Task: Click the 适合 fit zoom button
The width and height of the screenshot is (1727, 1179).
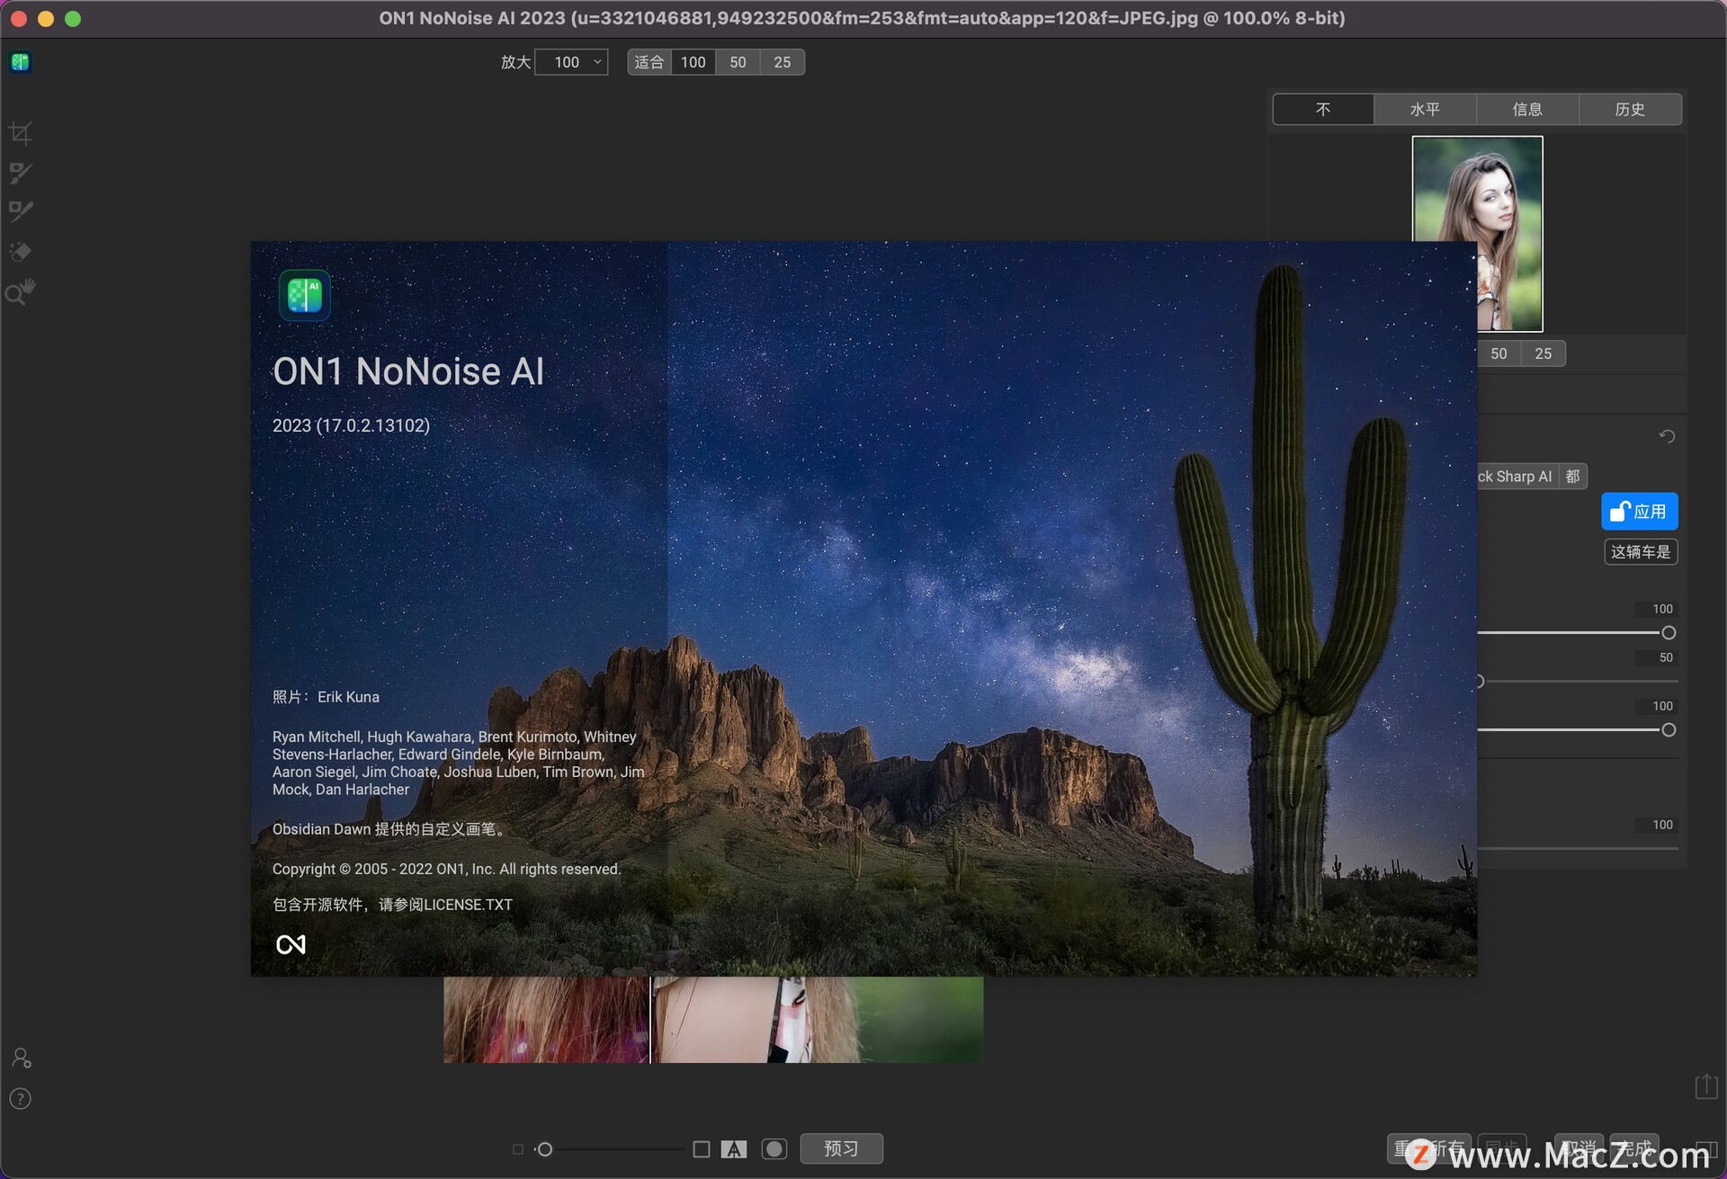Action: [649, 62]
